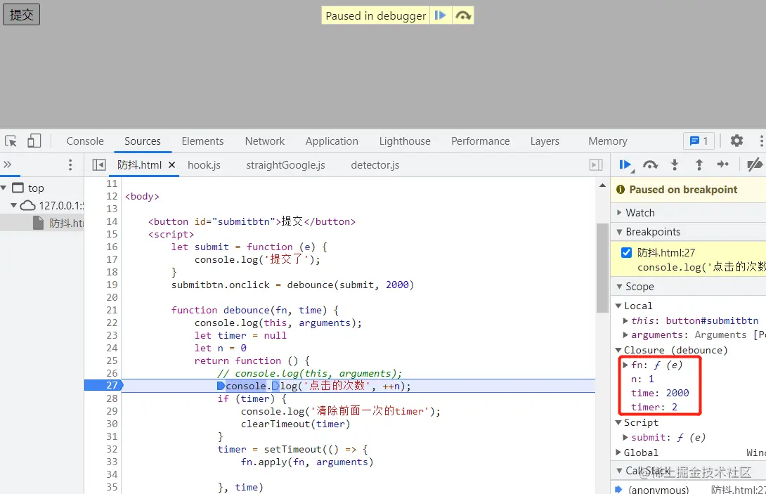The height and width of the screenshot is (494, 766).
Task: Collapse the top frame tree node
Action: click(x=4, y=188)
